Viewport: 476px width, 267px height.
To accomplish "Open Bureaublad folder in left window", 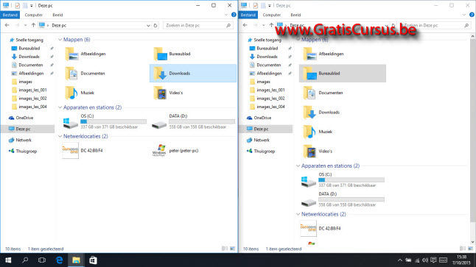I will click(x=172, y=54).
